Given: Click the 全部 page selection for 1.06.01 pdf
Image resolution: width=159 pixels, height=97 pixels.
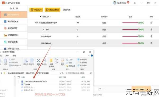Looking at the screenshot, I should pyautogui.click(x=104, y=23).
